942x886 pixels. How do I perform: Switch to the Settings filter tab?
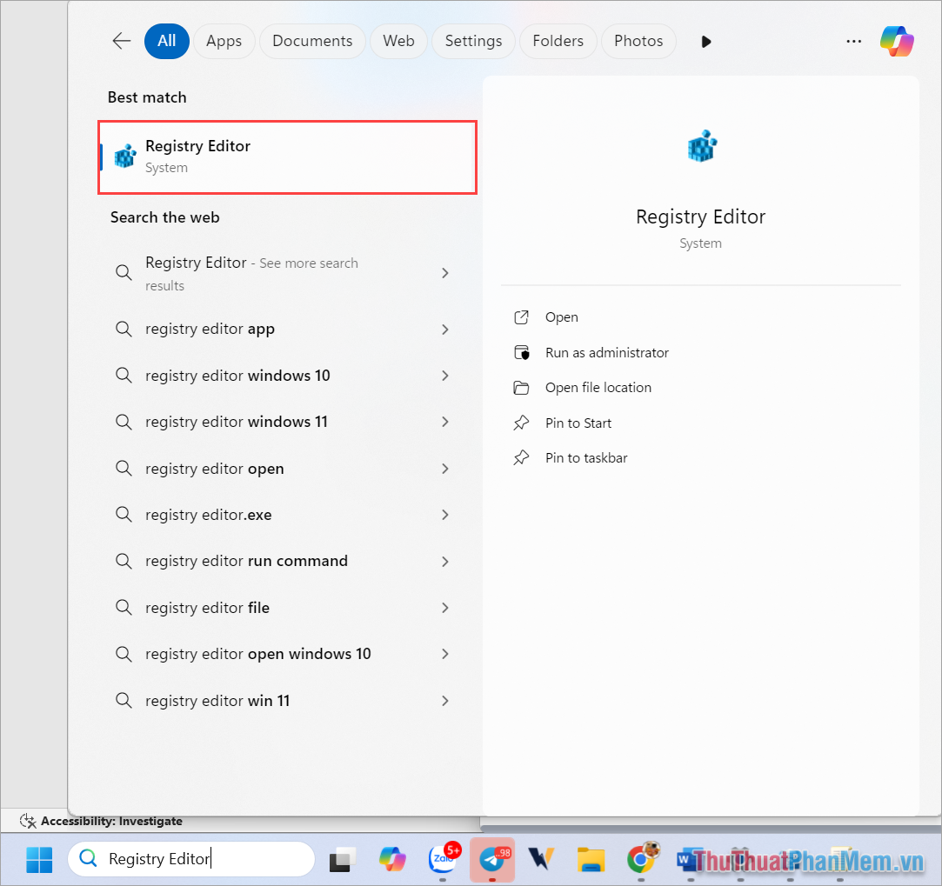(x=473, y=41)
